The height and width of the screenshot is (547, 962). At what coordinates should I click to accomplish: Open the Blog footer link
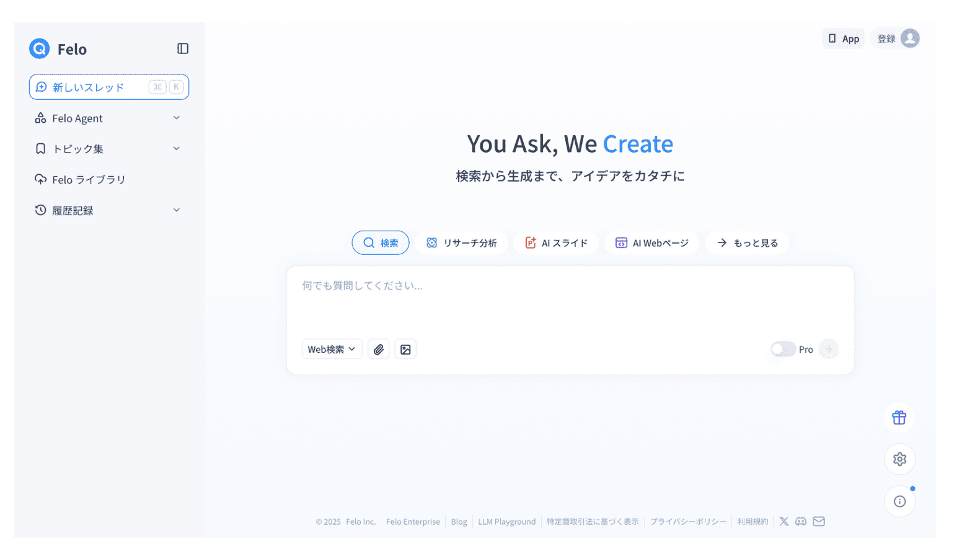[x=459, y=522]
